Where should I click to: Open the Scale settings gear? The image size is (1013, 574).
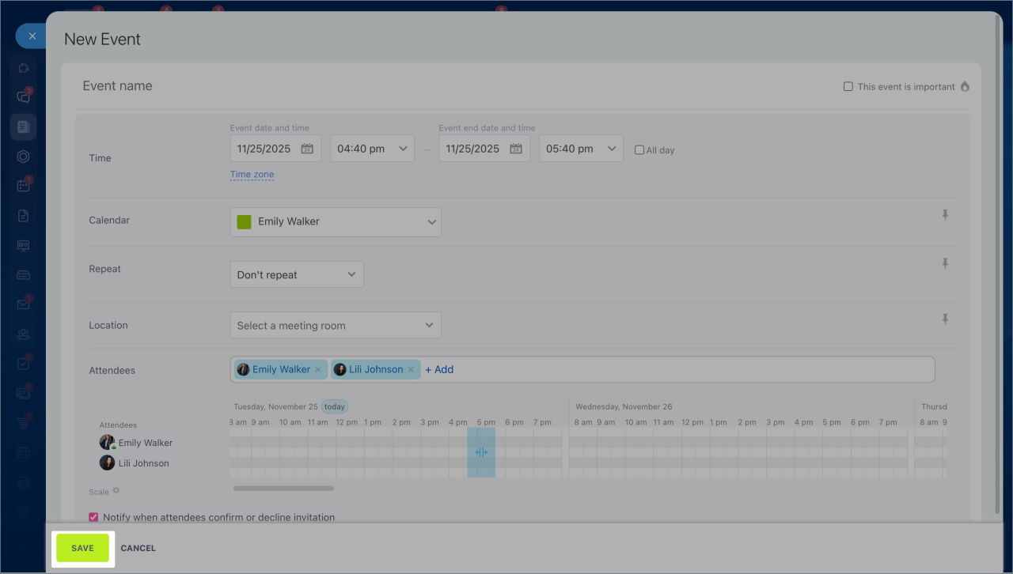(116, 491)
